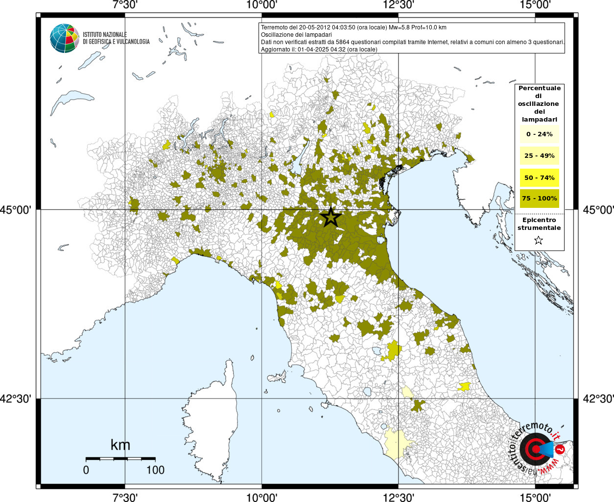Select the 0 - 24% legend swatch
The width and height of the screenshot is (614, 502).
click(540, 134)
